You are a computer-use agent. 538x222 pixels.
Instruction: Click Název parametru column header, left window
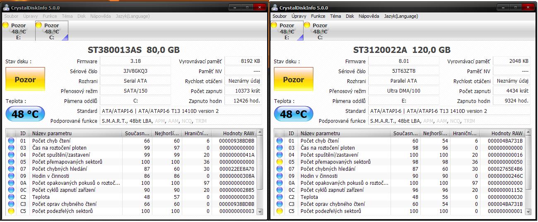(x=77, y=133)
